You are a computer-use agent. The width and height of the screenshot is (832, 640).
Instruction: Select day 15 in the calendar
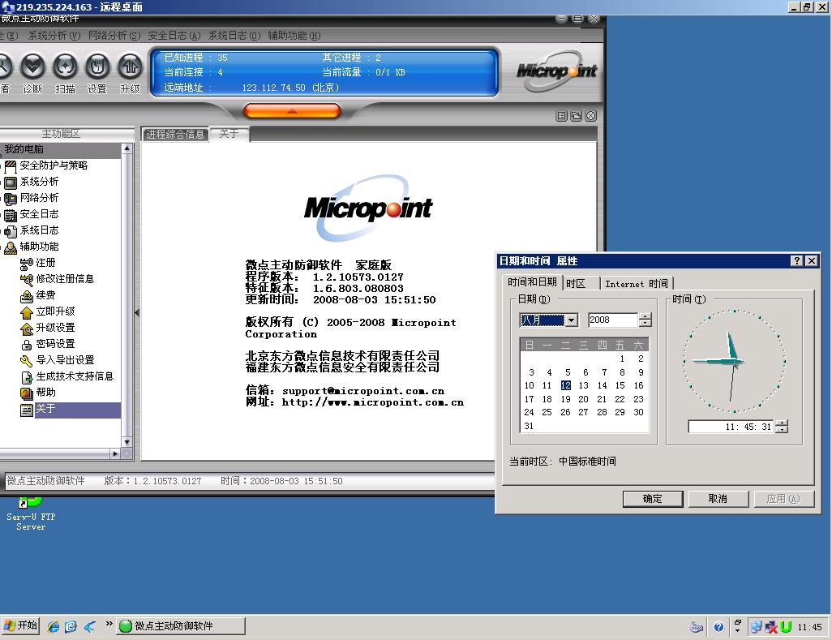tap(620, 385)
